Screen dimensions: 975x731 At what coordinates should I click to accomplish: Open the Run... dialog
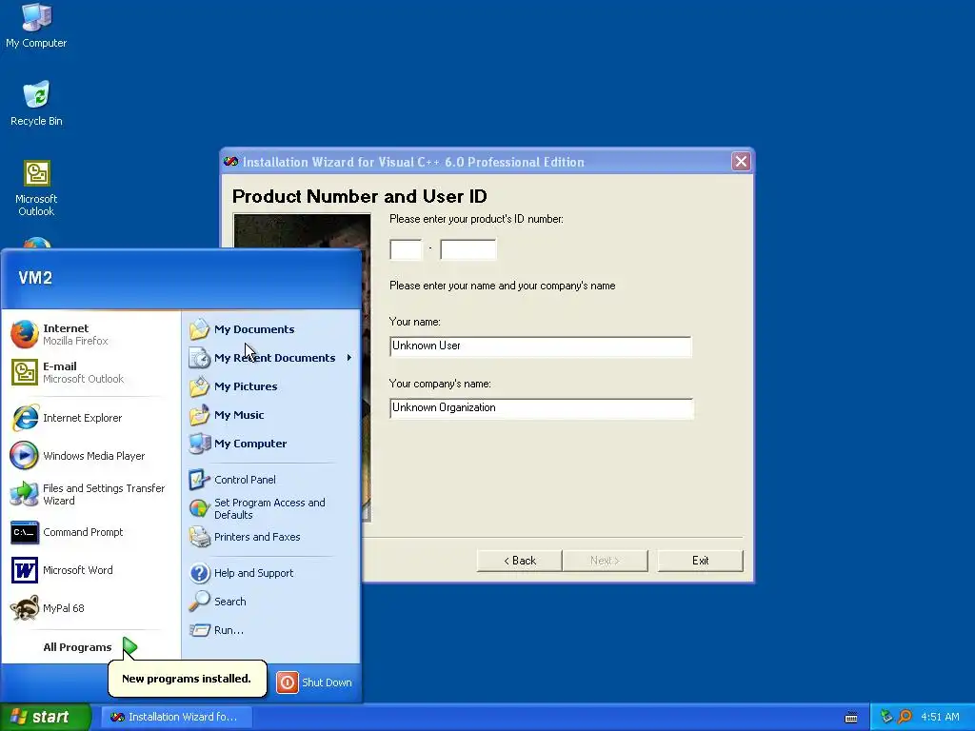(x=270, y=630)
